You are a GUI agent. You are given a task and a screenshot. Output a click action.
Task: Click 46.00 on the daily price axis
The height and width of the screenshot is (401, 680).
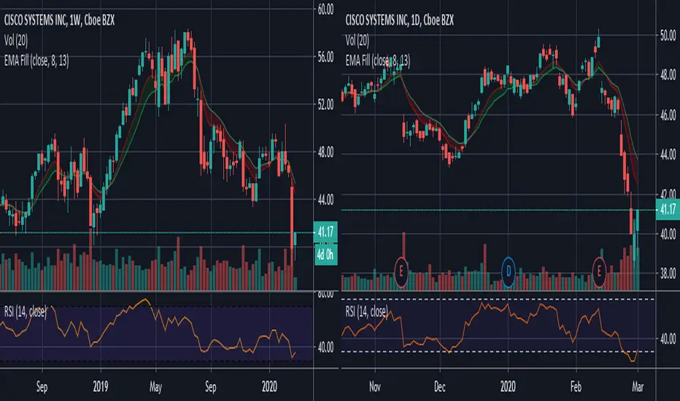668,115
